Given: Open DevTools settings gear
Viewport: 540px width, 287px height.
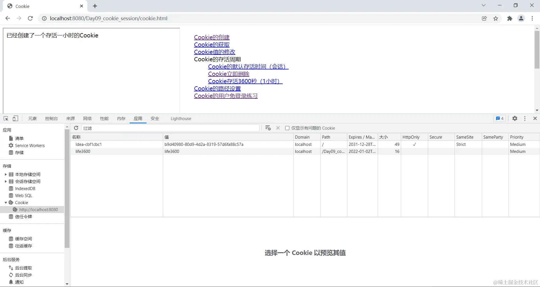Looking at the screenshot, I should tap(515, 118).
